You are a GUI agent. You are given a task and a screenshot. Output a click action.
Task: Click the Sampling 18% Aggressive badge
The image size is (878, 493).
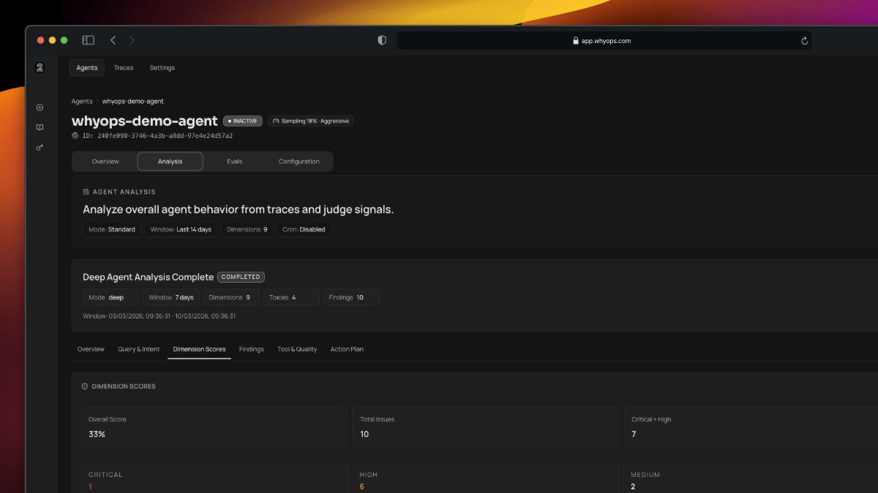311,121
